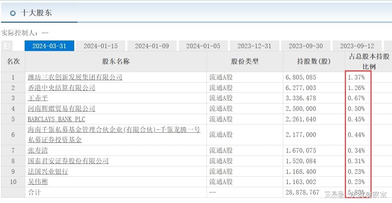The image size is (392, 203).
Task: Click share count 2,500,000
Action: (301, 109)
